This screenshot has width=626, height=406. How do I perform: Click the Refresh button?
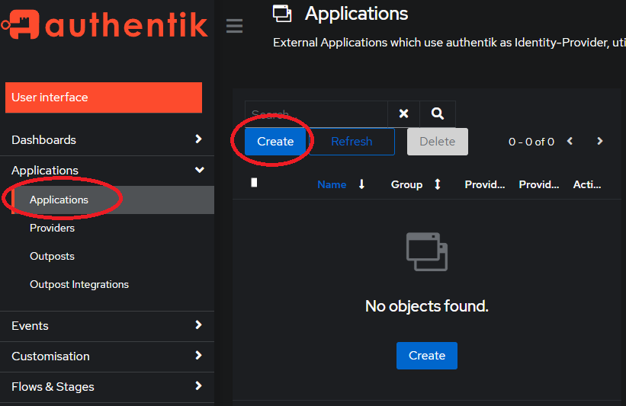pos(352,142)
